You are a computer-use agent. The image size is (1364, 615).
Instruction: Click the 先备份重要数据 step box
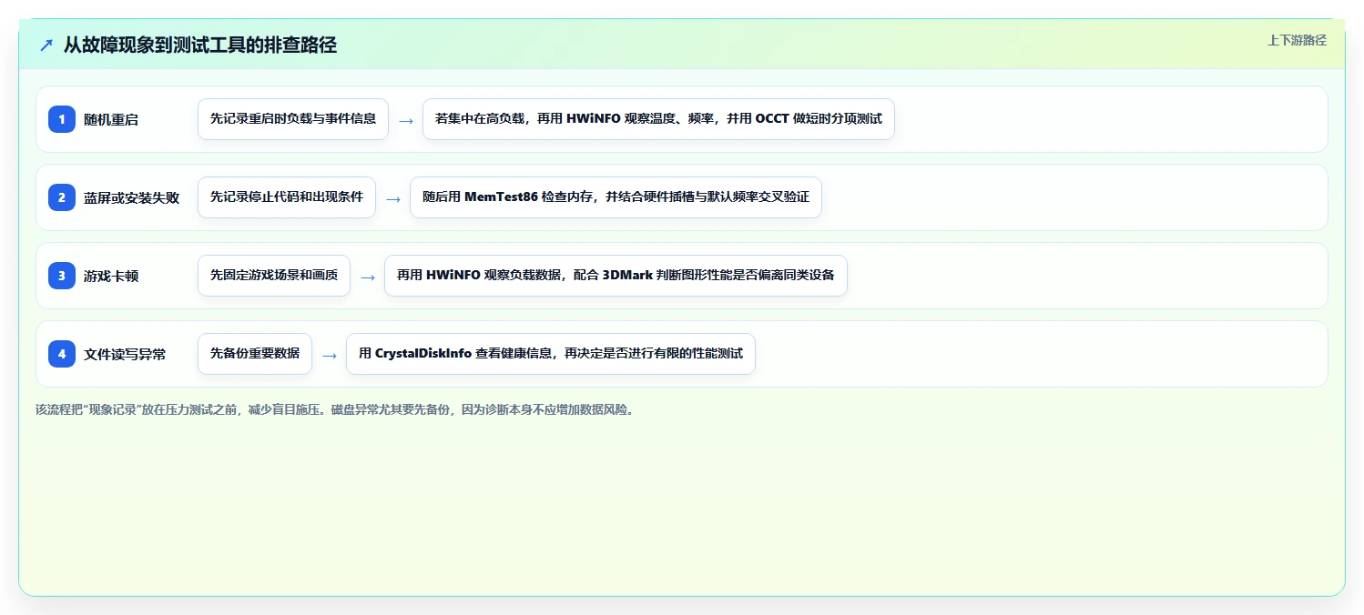pyautogui.click(x=255, y=354)
